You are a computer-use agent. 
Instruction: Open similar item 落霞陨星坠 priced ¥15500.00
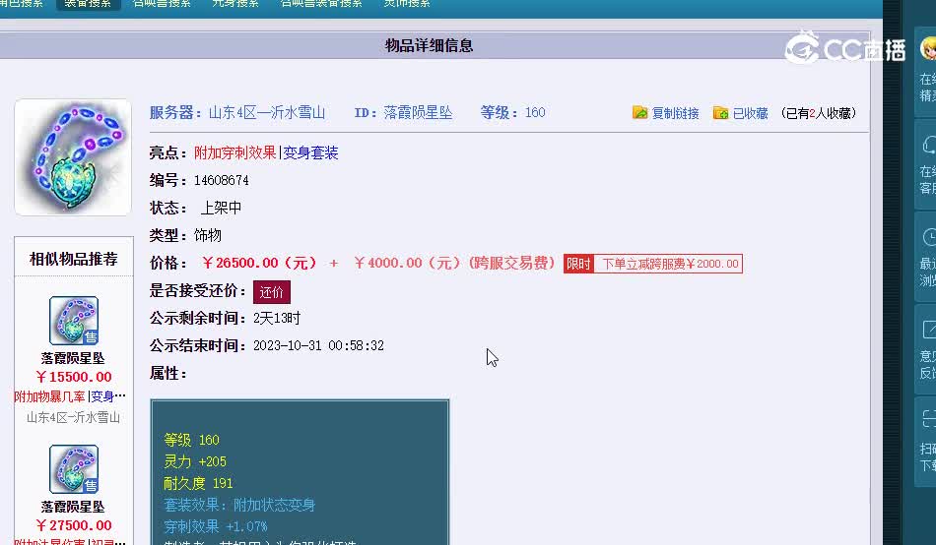coord(73,358)
